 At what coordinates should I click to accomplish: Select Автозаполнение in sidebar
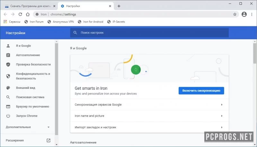point(28,55)
